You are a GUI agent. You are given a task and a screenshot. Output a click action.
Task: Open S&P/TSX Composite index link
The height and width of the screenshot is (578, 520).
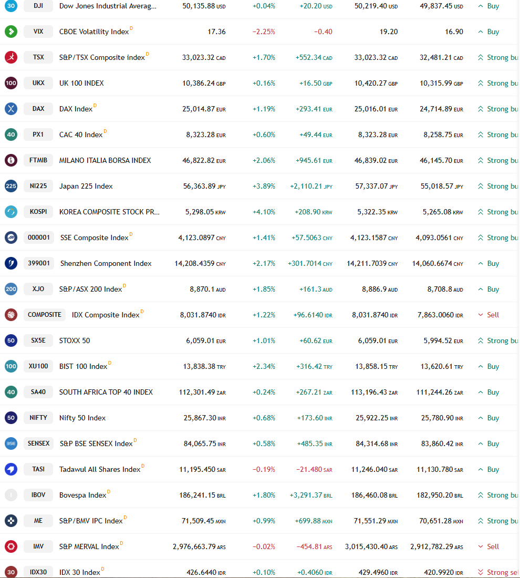[102, 57]
